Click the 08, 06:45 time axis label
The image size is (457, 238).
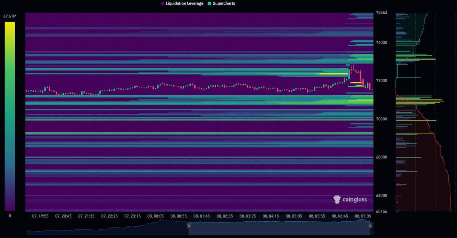[x=340, y=216]
